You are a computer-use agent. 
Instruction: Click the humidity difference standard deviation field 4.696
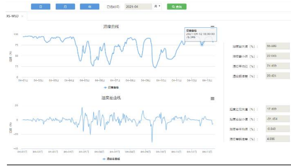click(x=278, y=139)
